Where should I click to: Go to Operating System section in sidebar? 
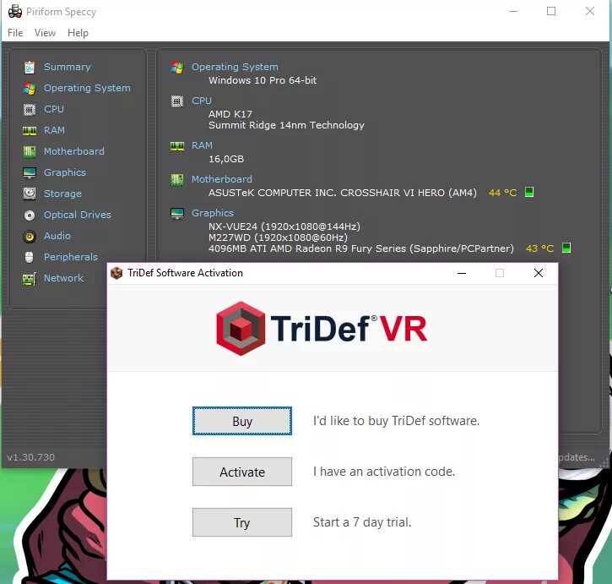pos(87,88)
